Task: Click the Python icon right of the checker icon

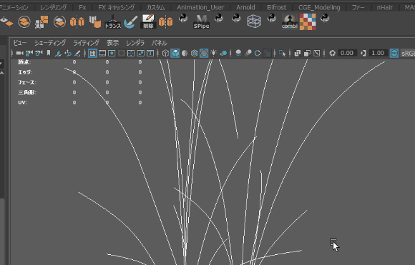Action: 325,19
